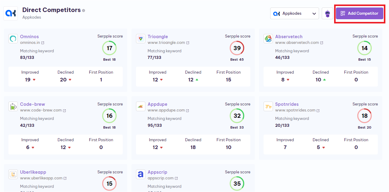Click the Add Competitor button

click(x=359, y=14)
